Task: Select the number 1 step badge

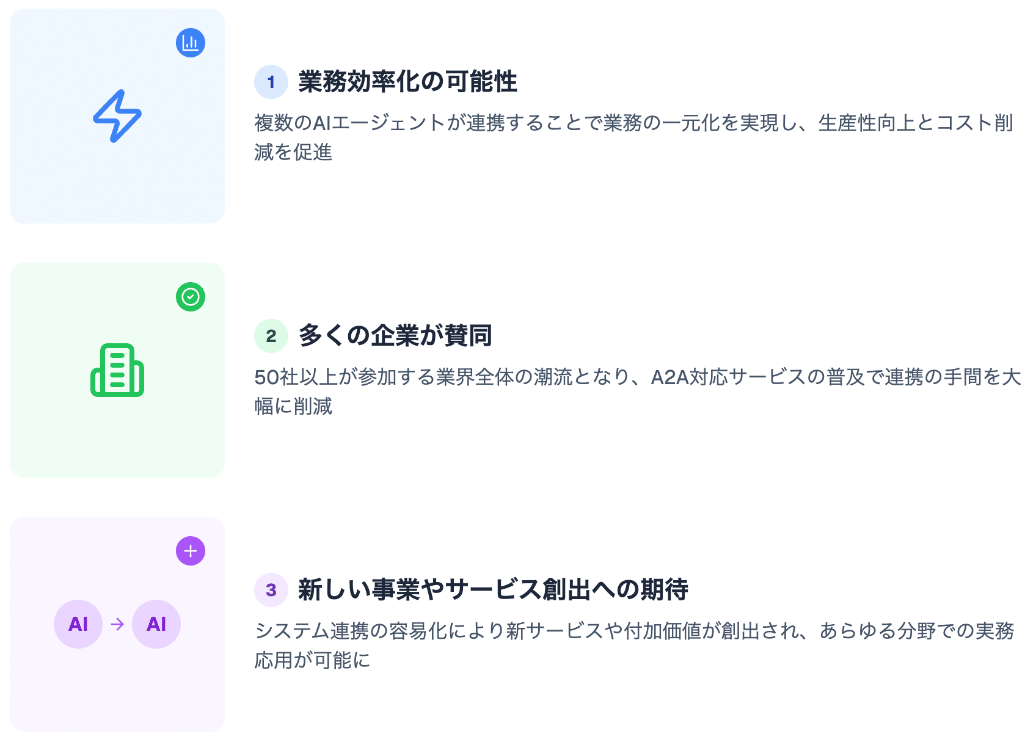Action: pyautogui.click(x=271, y=82)
